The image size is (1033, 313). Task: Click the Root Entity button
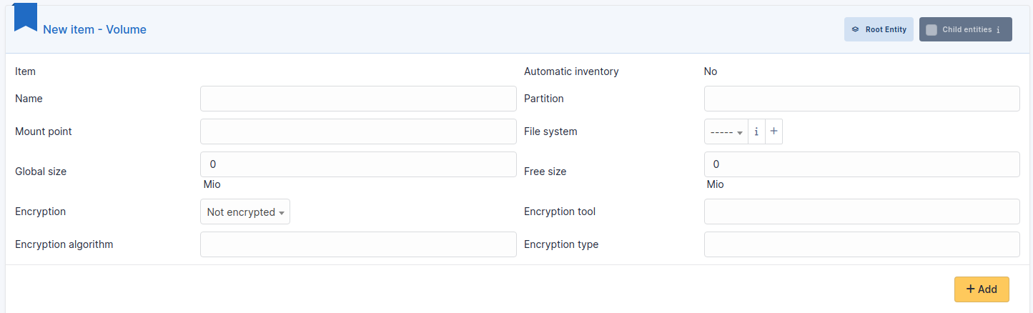pyautogui.click(x=879, y=29)
